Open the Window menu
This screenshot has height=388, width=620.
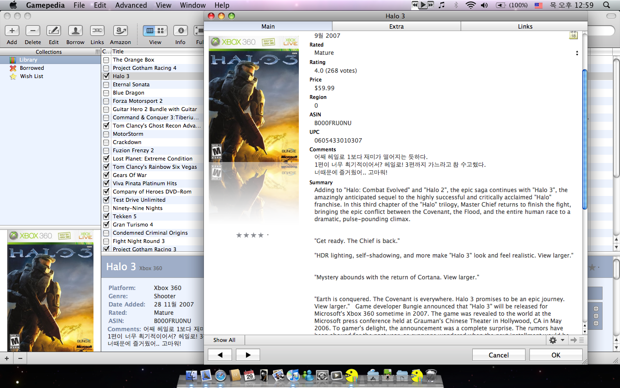click(193, 5)
